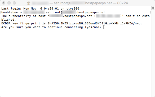Click the SHA256 fingerprint string
This screenshot has width=155, height=97.
95,23
